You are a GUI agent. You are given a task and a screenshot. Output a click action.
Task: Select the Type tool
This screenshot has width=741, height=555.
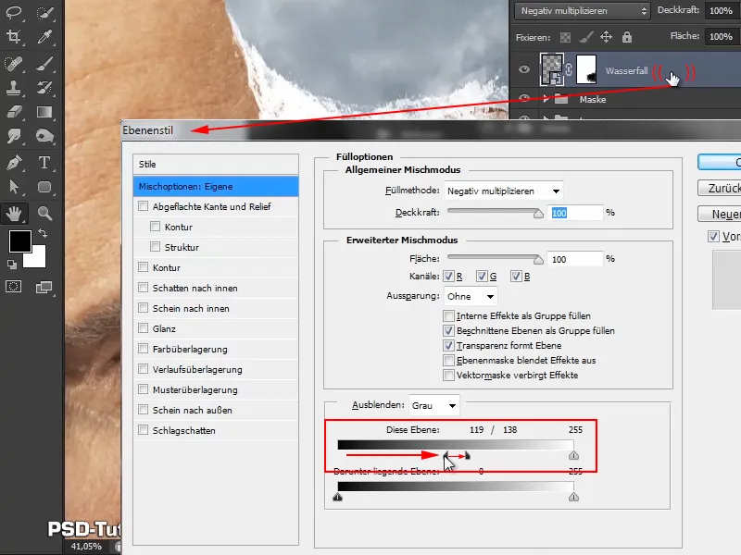(x=44, y=163)
